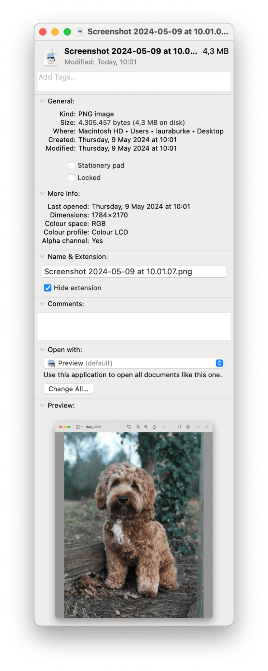268x671 pixels.
Task: Click the PNG file icon in header
Action: point(51,57)
